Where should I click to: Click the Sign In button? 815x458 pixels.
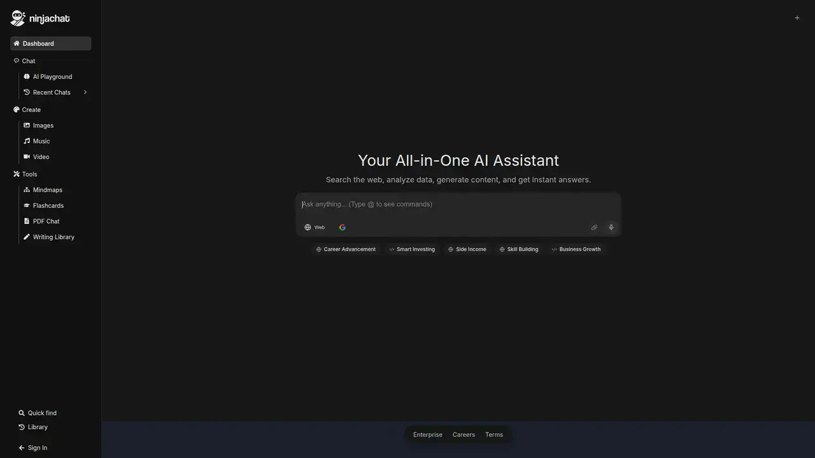[37, 448]
